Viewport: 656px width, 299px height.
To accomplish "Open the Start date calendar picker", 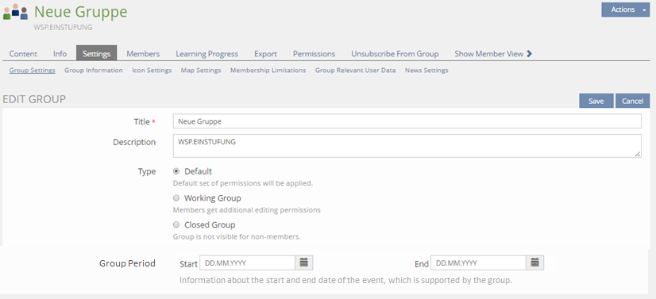I will pyautogui.click(x=304, y=263).
